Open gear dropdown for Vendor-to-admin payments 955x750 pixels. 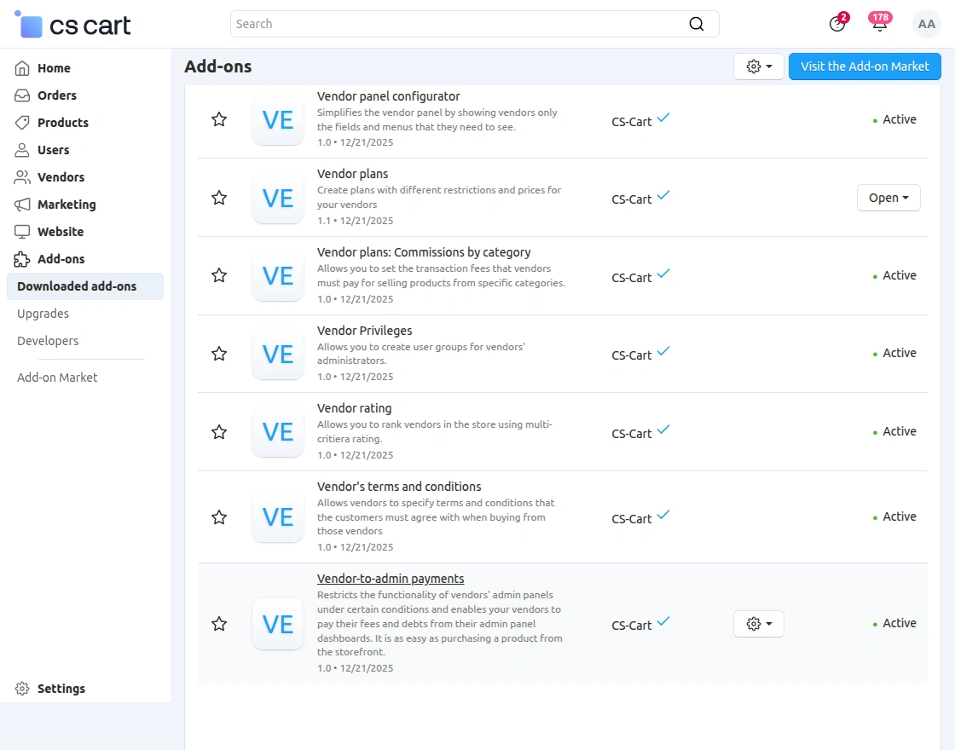(x=758, y=624)
